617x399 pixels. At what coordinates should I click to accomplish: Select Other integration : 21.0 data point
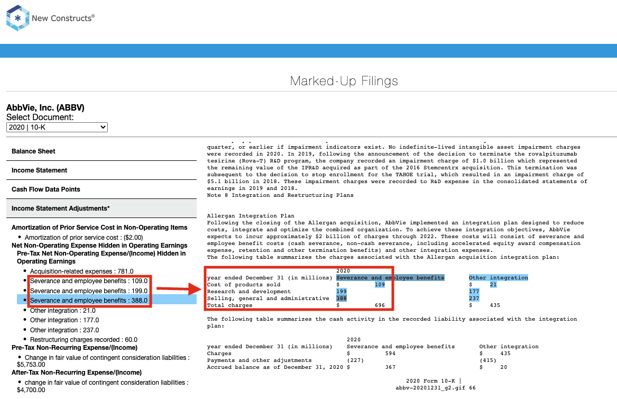(x=63, y=311)
